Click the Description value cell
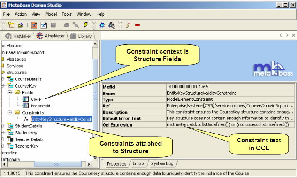 click(230, 112)
